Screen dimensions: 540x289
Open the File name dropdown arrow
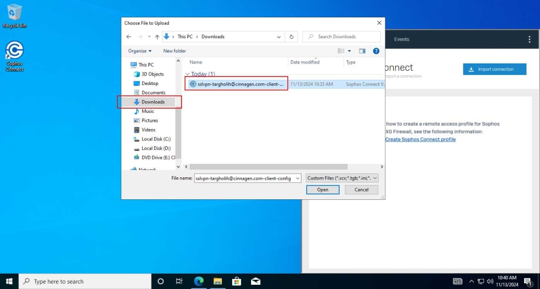298,178
